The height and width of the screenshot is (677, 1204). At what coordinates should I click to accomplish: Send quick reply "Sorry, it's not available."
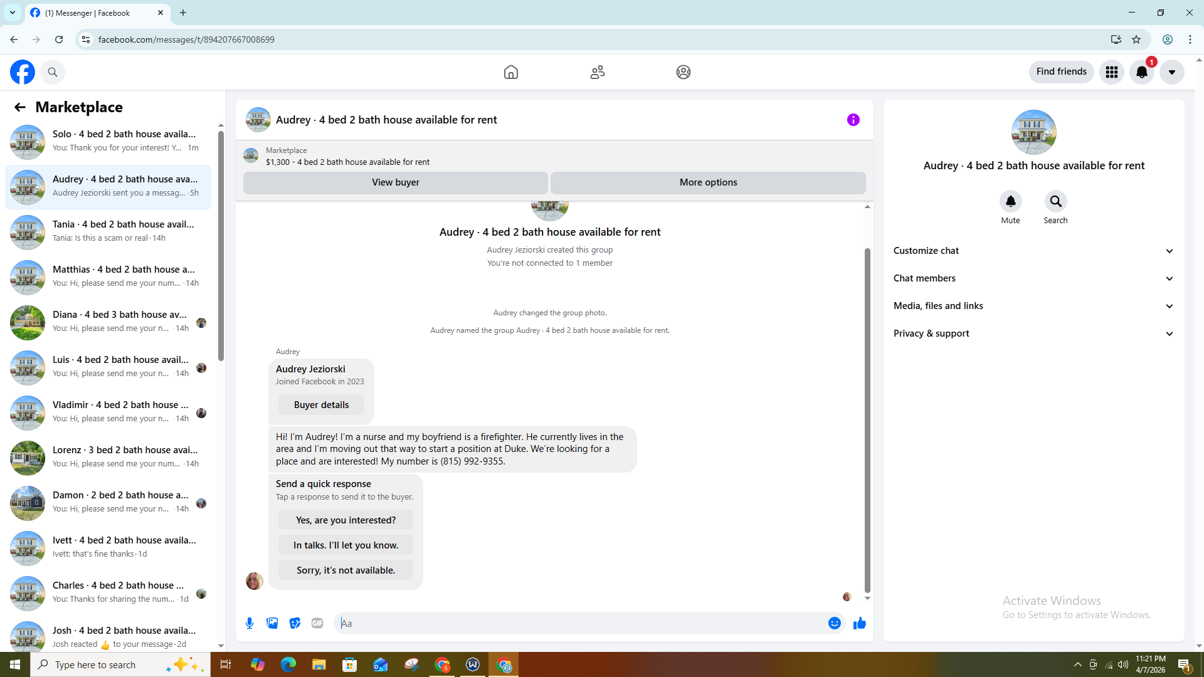pyautogui.click(x=346, y=570)
